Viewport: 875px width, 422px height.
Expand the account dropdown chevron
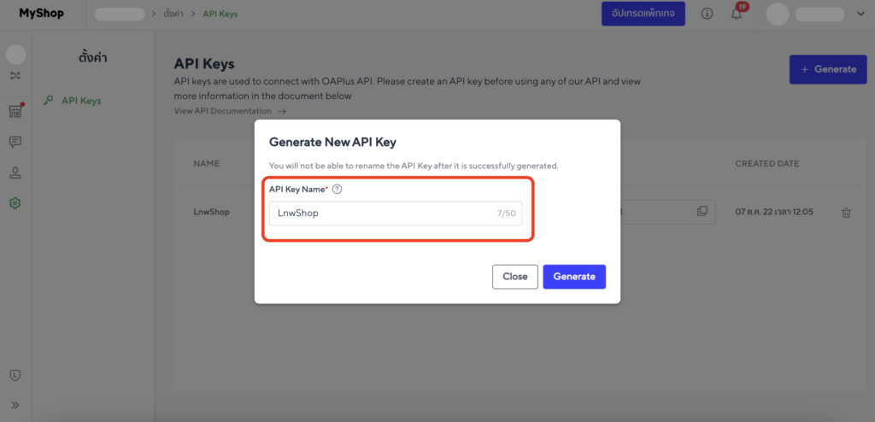[x=860, y=14]
